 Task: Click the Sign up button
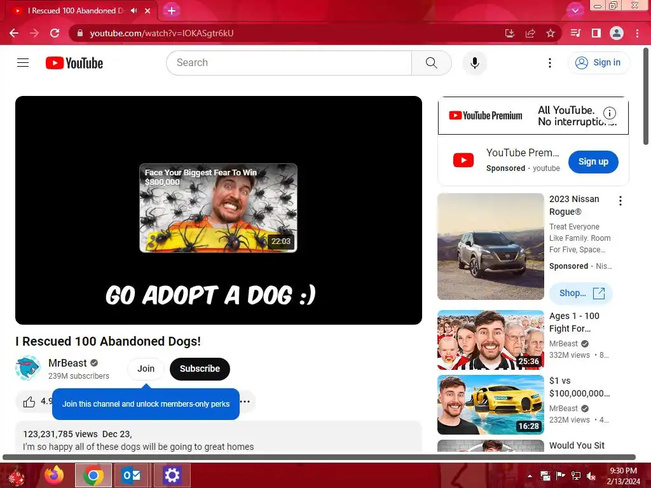point(593,162)
